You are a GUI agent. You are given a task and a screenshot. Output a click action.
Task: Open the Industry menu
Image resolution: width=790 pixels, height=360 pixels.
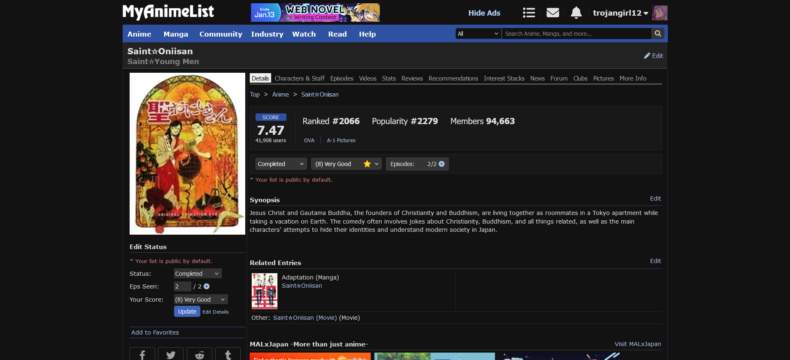[x=267, y=34]
